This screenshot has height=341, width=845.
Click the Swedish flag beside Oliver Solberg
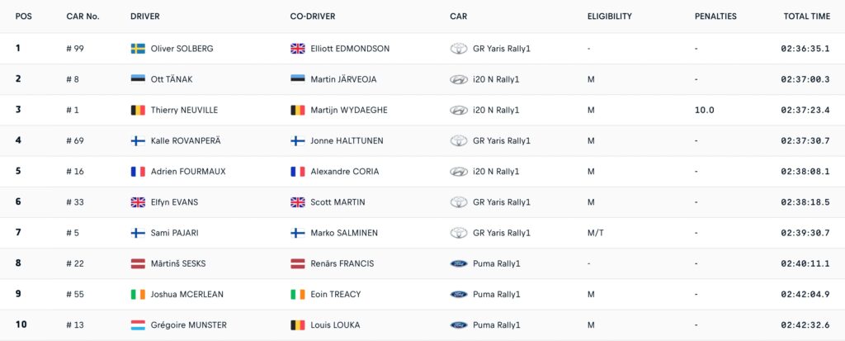[x=138, y=49]
